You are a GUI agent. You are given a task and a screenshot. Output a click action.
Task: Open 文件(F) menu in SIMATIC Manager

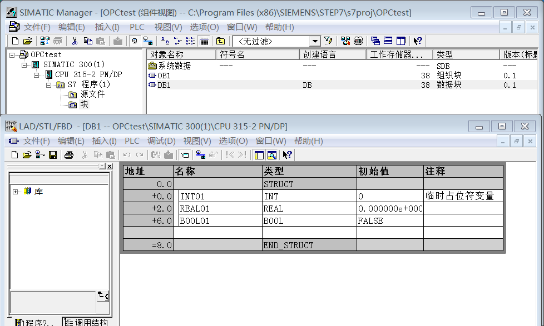click(x=37, y=27)
